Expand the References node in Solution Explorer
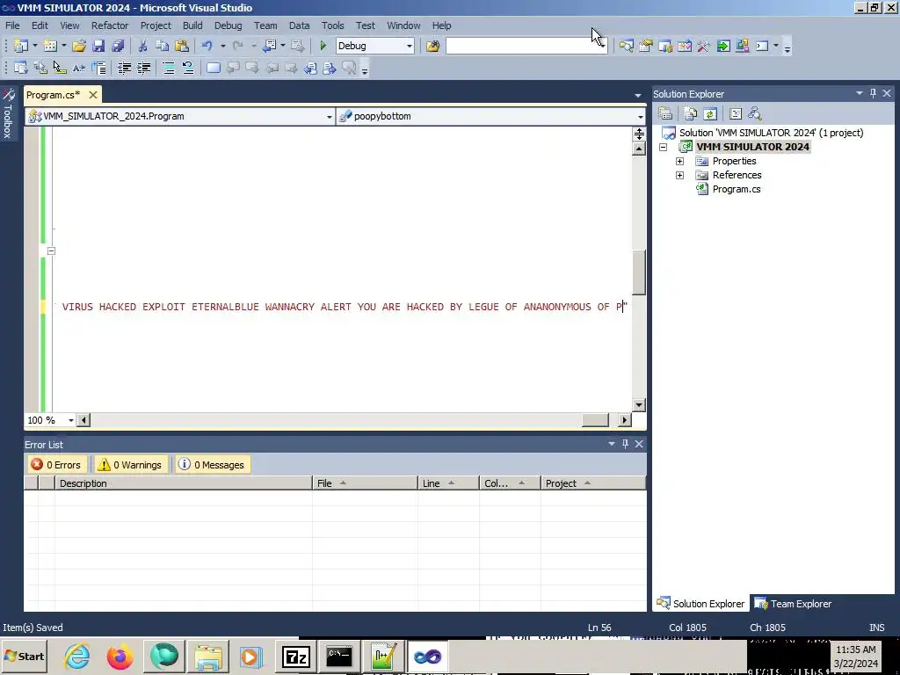Viewport: 900px width, 675px height. click(x=679, y=175)
